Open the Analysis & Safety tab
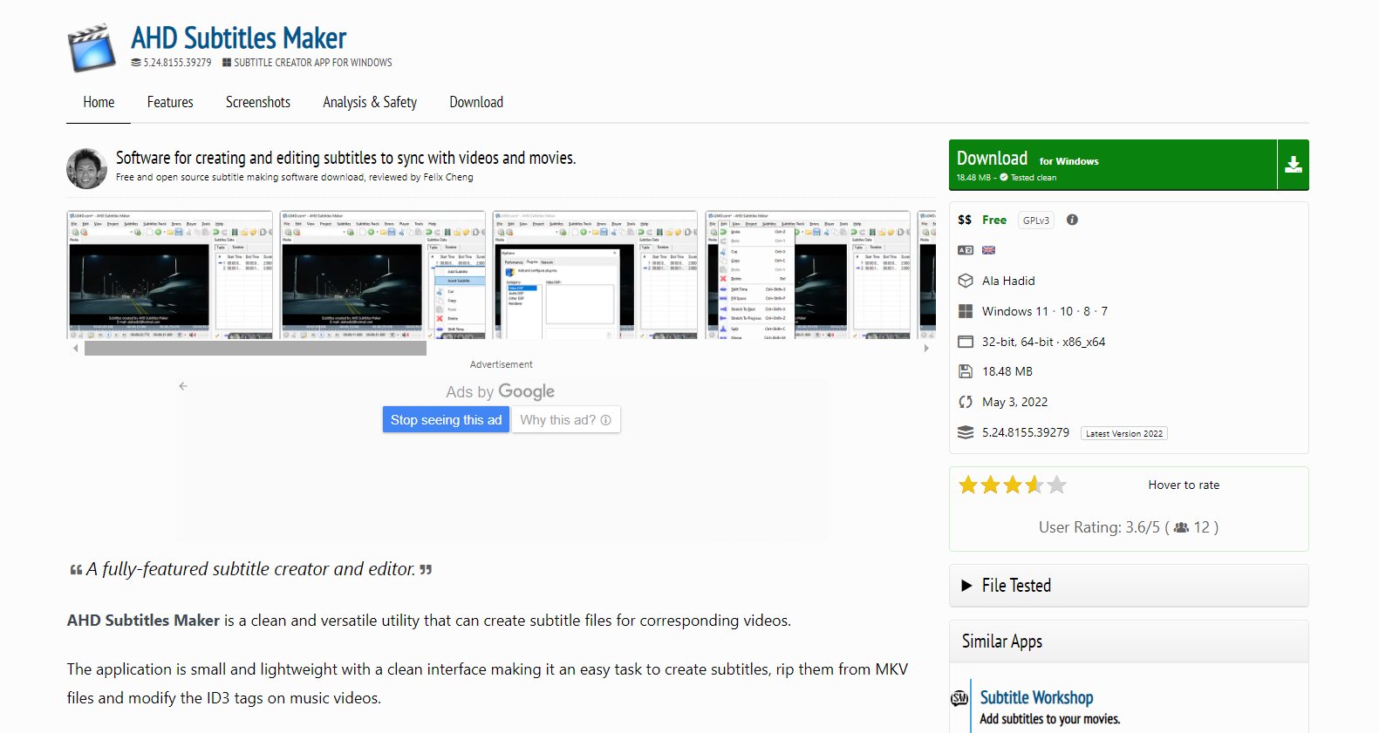The image size is (1379, 733). tap(370, 102)
